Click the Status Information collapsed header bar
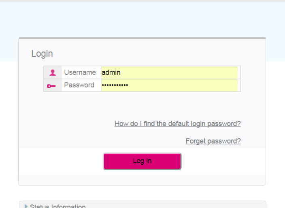 click(x=162, y=205)
